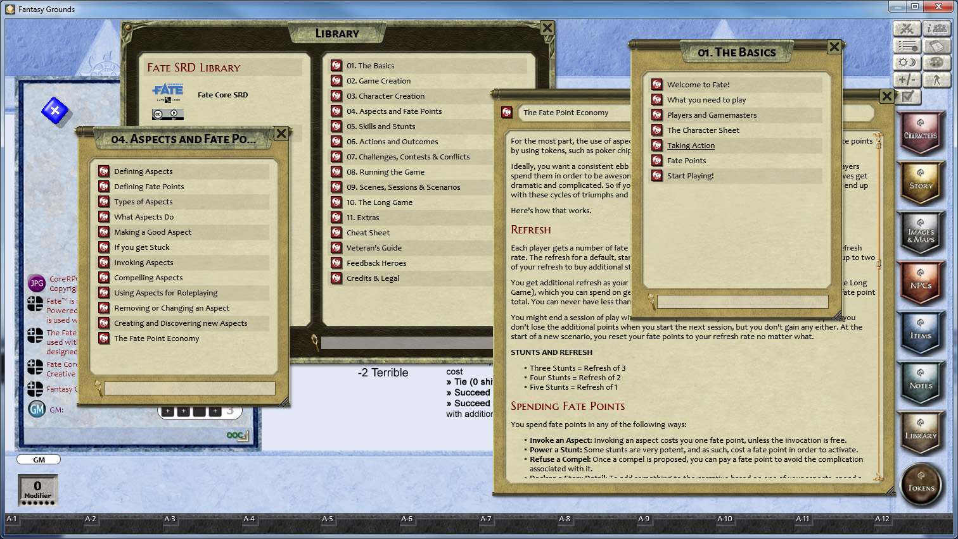
Task: Open the Calendar book icon
Action: coord(938,46)
